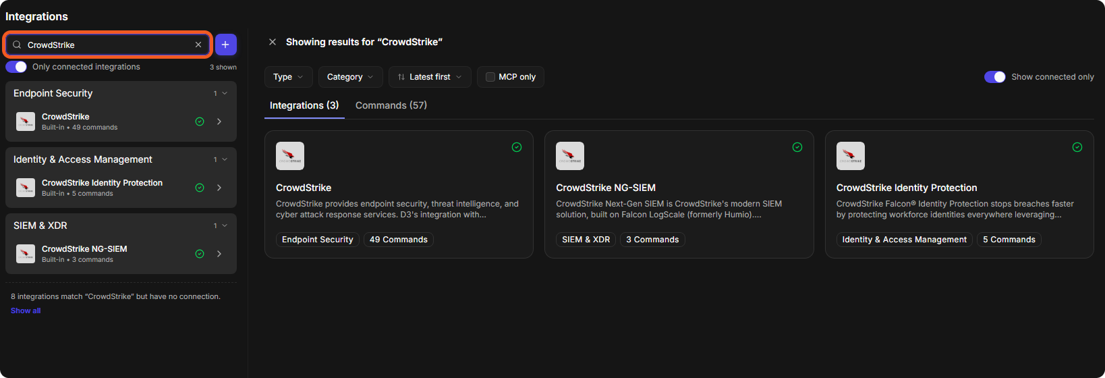1105x378 pixels.
Task: Click the 3 Commands tag
Action: 652,240
